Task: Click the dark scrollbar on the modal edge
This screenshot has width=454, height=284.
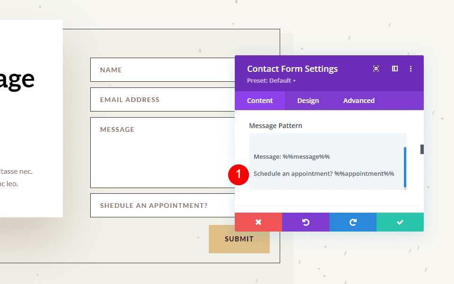Action: tap(421, 149)
